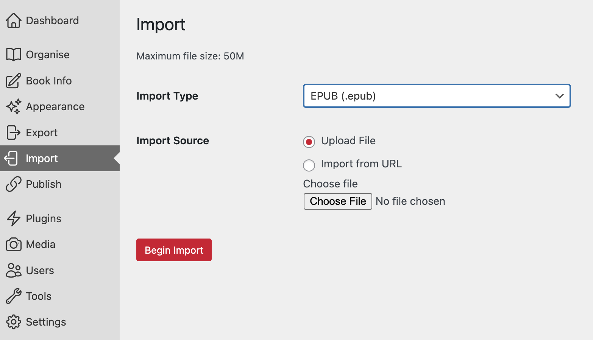The image size is (593, 340).
Task: Click the Publish chain-link icon
Action: [x=14, y=184]
